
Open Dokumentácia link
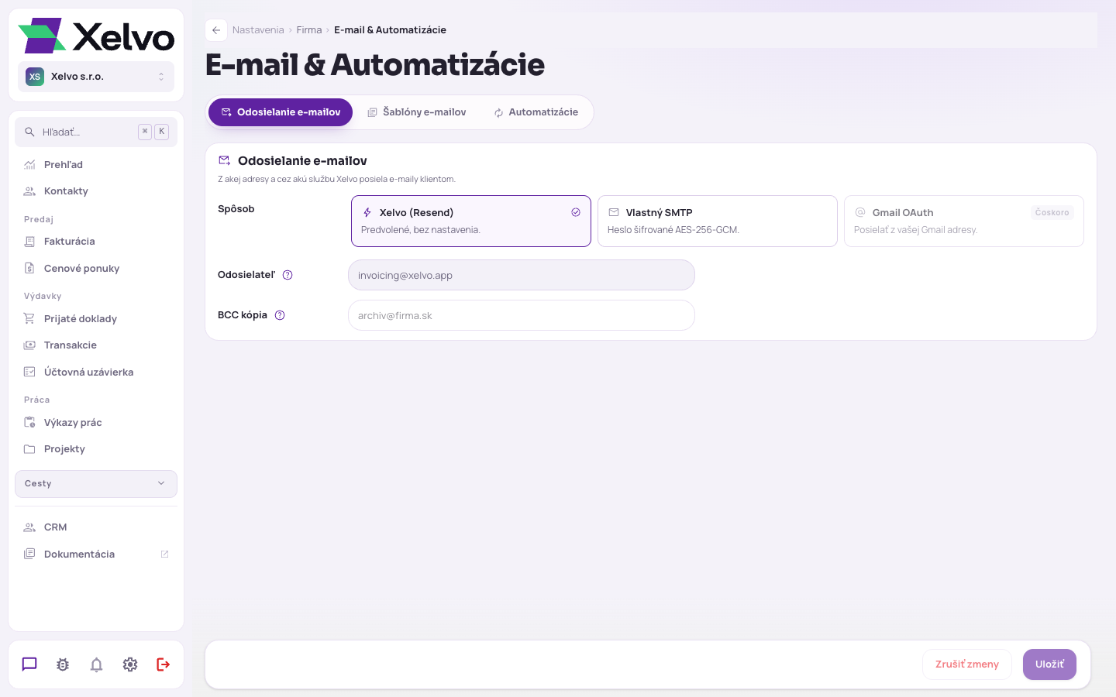(x=96, y=554)
